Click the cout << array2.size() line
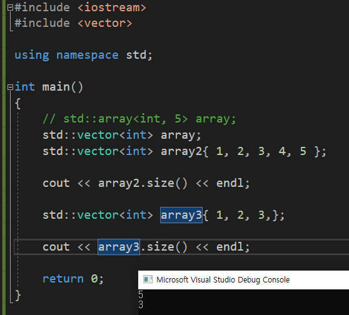The width and height of the screenshot is (349, 315). tap(146, 183)
